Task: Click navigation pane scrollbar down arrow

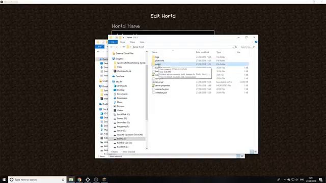Action: (x=147, y=148)
